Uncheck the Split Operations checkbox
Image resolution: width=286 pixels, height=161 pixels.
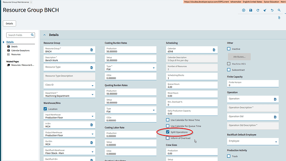(x=167, y=132)
